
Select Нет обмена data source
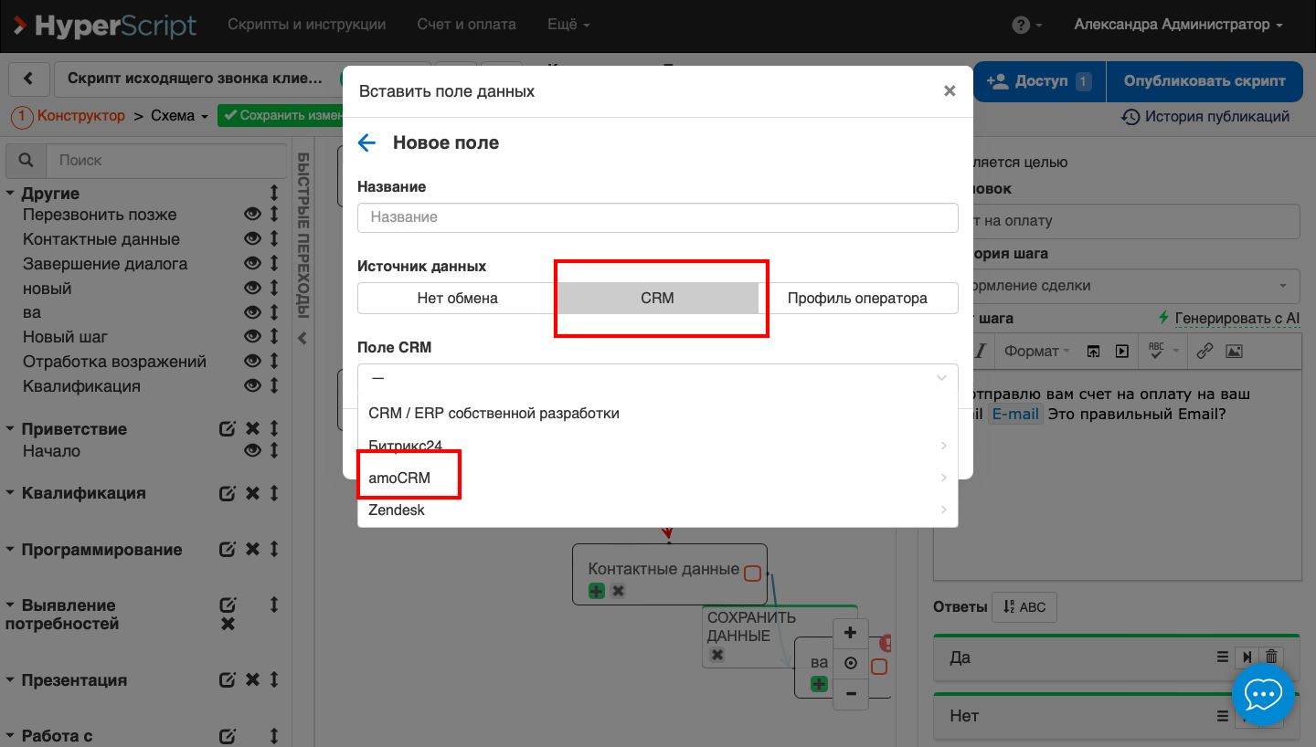click(x=457, y=298)
